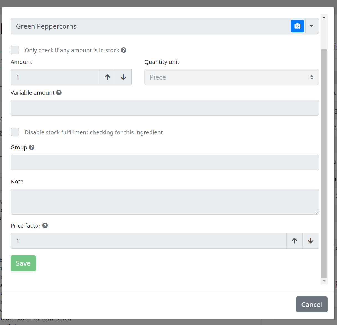The image size is (337, 325).
Task: Enable 'Only check if any amount is in stock'
Action: point(14,50)
